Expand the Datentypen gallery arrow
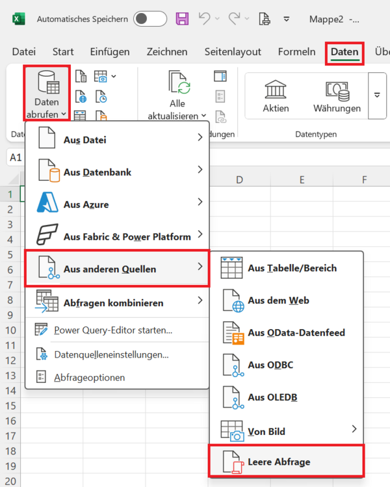 377,96
